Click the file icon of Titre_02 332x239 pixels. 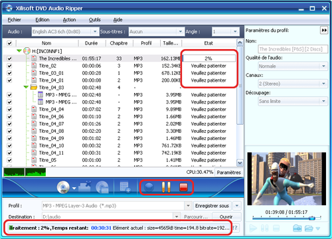pyautogui.click(x=34, y=66)
